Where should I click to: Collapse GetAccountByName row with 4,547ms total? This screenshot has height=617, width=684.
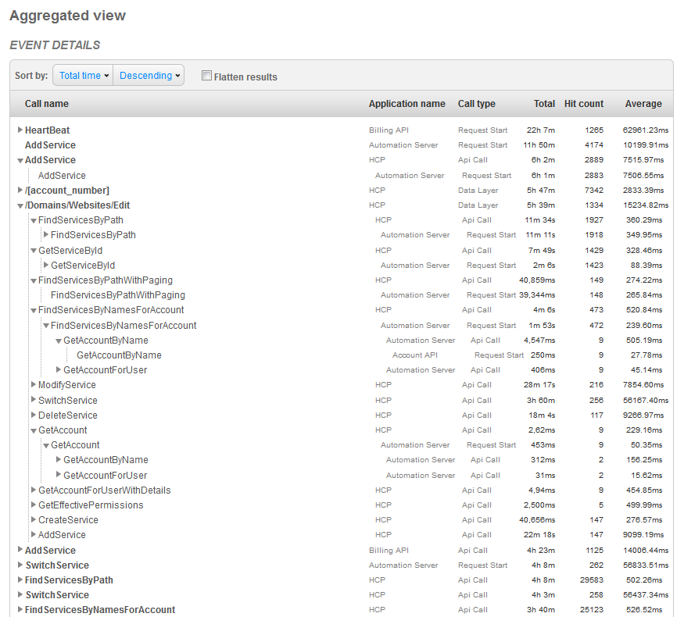click(59, 341)
